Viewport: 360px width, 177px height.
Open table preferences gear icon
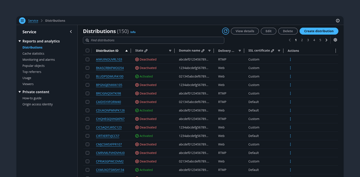click(335, 40)
